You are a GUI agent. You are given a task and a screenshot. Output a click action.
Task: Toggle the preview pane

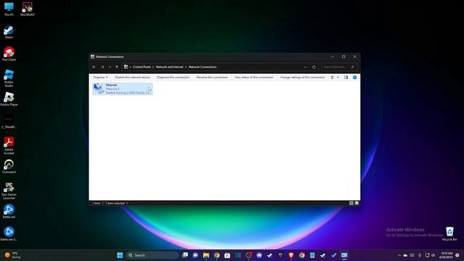pos(346,78)
